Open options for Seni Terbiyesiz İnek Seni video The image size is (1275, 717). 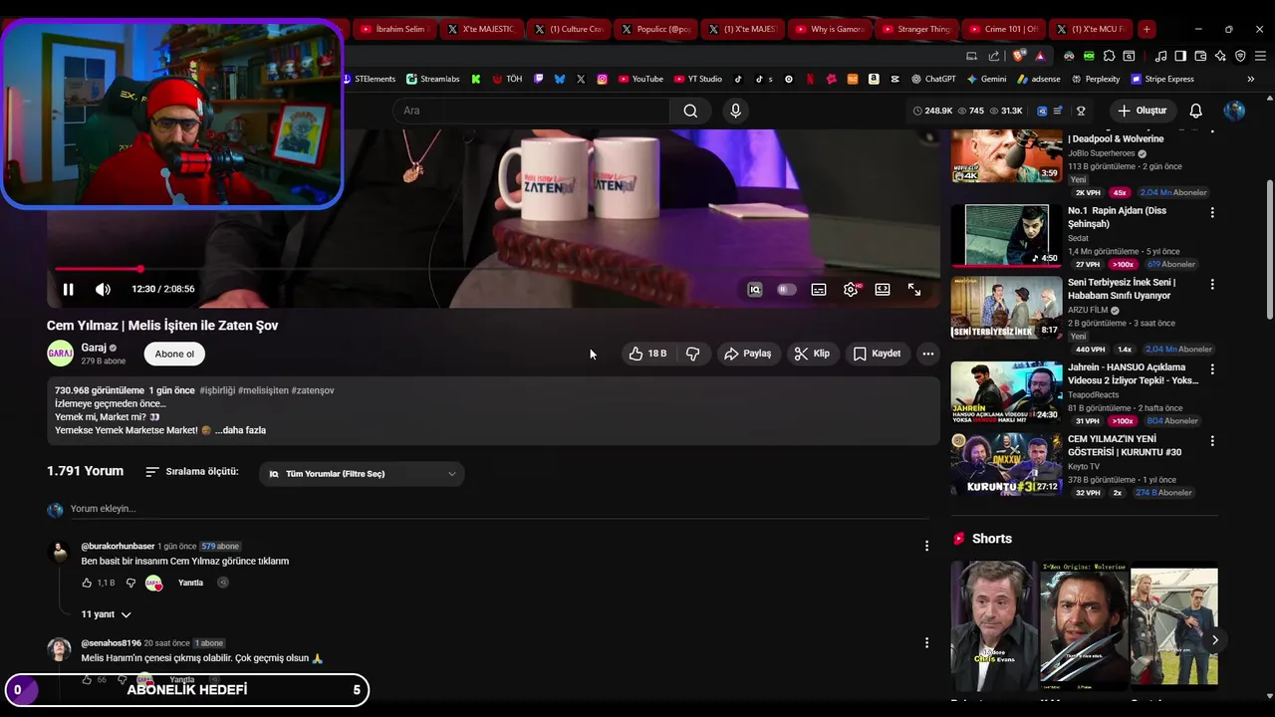click(x=1212, y=284)
